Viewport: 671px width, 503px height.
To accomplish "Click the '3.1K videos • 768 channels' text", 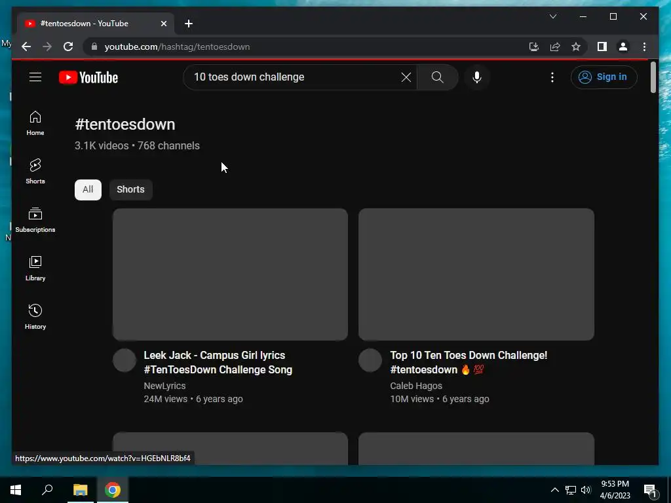I will coord(137,145).
